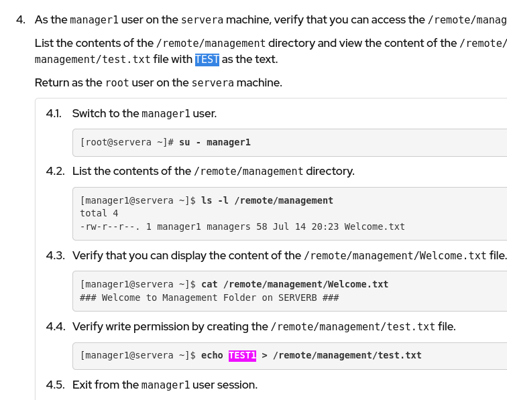Image resolution: width=507 pixels, height=400 pixels.
Task: Click the 'Return as the root user' sentence
Action: click(x=158, y=83)
